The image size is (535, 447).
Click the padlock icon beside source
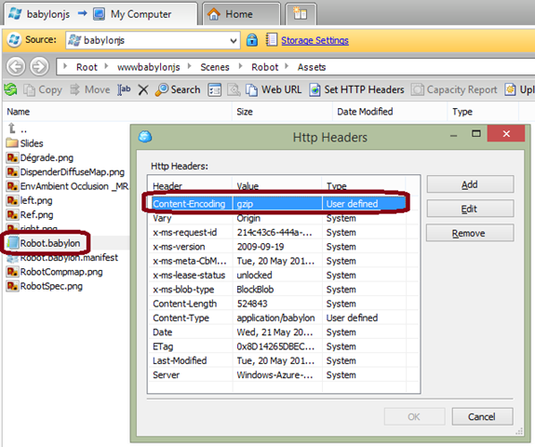252,40
